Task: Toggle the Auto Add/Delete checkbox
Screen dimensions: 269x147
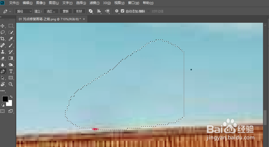Action: pyautogui.click(x=122, y=11)
